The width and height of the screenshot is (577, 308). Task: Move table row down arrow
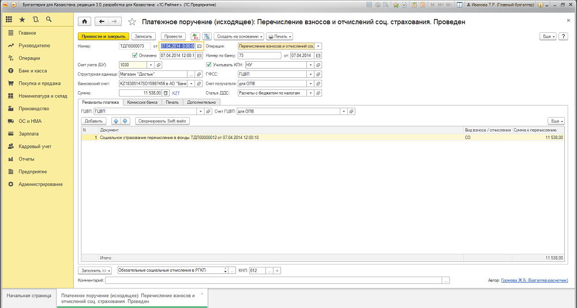[x=125, y=121]
